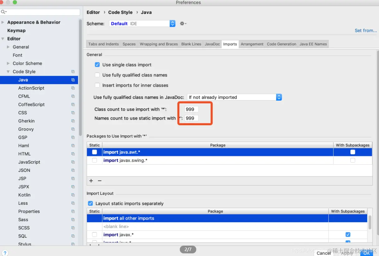Select Font in the settings tree
This screenshot has width=379, height=256.
click(17, 55)
